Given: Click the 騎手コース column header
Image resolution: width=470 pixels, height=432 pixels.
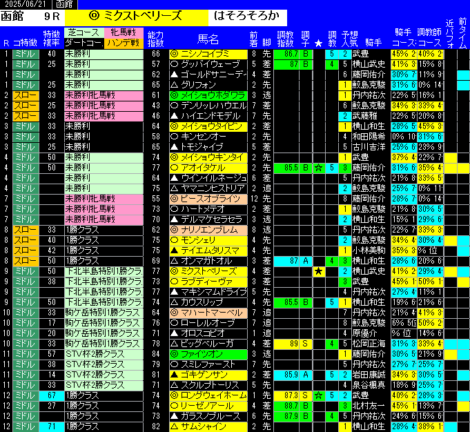Looking at the screenshot, I should pos(404,37).
